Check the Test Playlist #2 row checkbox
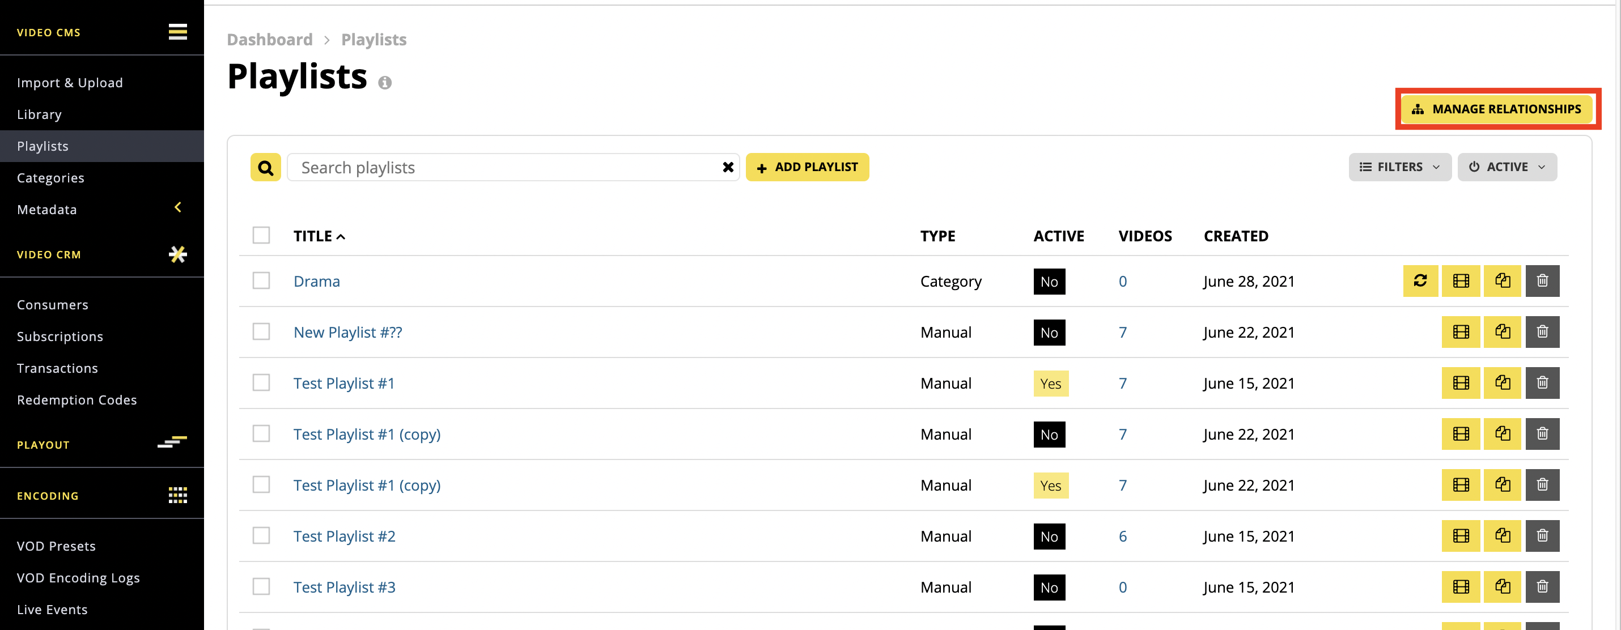 tap(261, 536)
